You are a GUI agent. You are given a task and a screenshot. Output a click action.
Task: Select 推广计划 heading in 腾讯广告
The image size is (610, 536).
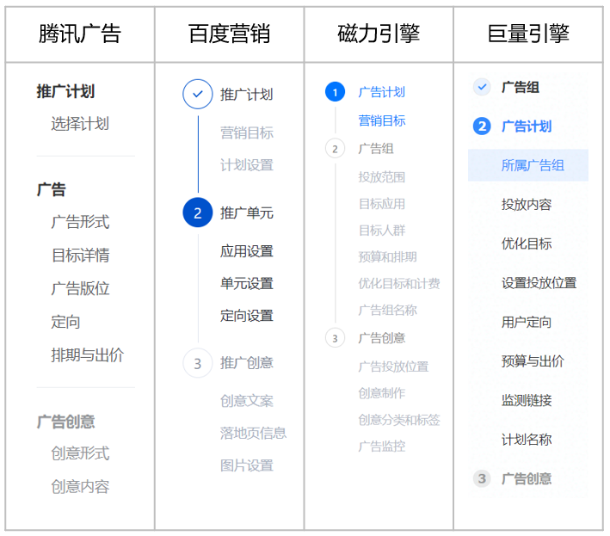tap(65, 91)
